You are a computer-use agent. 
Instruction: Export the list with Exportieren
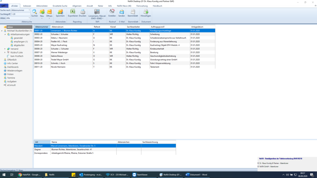(x=73, y=12)
